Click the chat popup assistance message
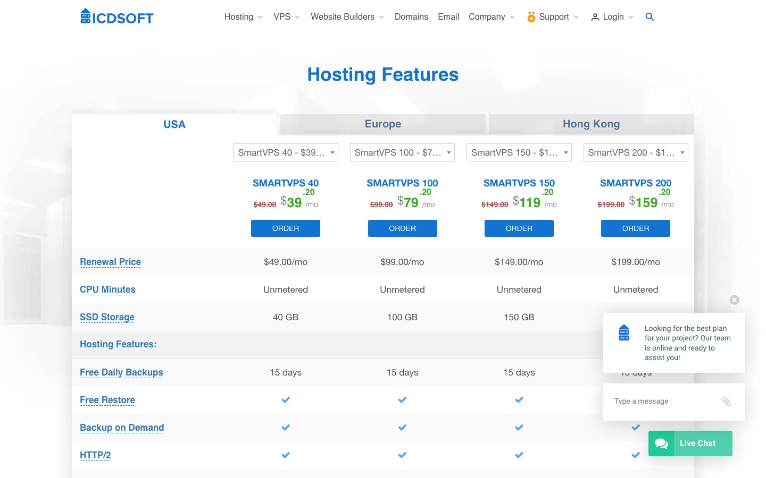 [x=687, y=343]
